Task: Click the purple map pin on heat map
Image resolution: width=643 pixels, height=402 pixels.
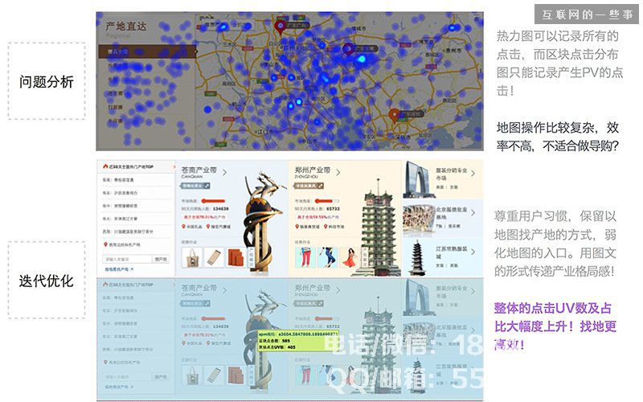Action: pos(349,49)
